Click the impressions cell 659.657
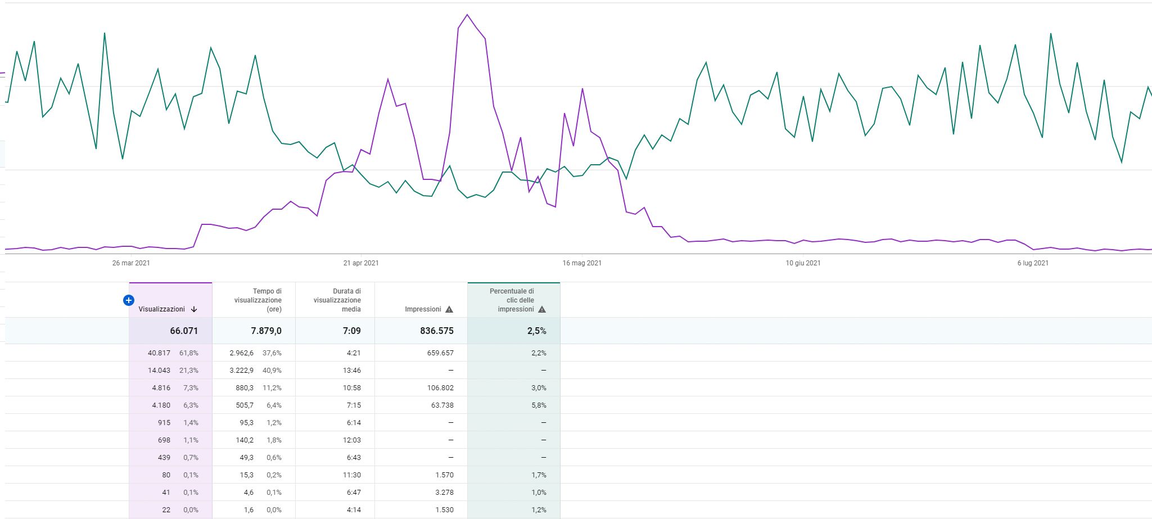The height and width of the screenshot is (519, 1152). [x=440, y=353]
